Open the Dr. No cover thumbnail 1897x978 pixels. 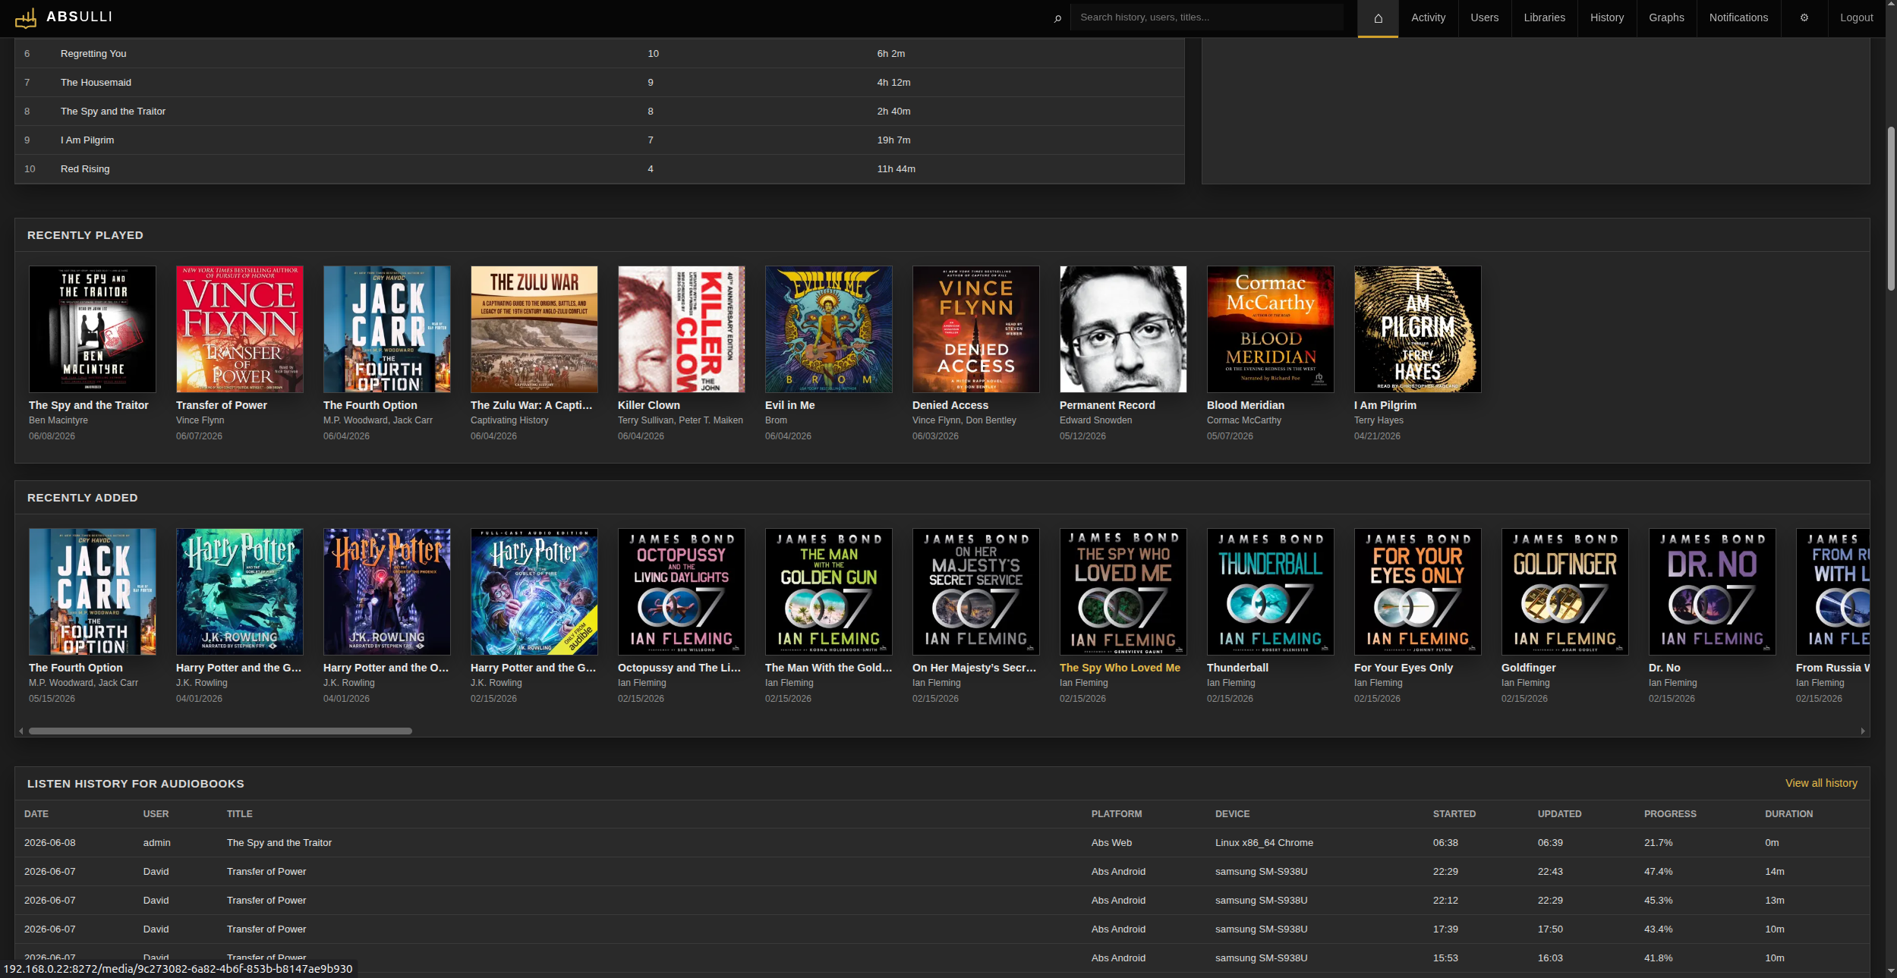tap(1713, 592)
